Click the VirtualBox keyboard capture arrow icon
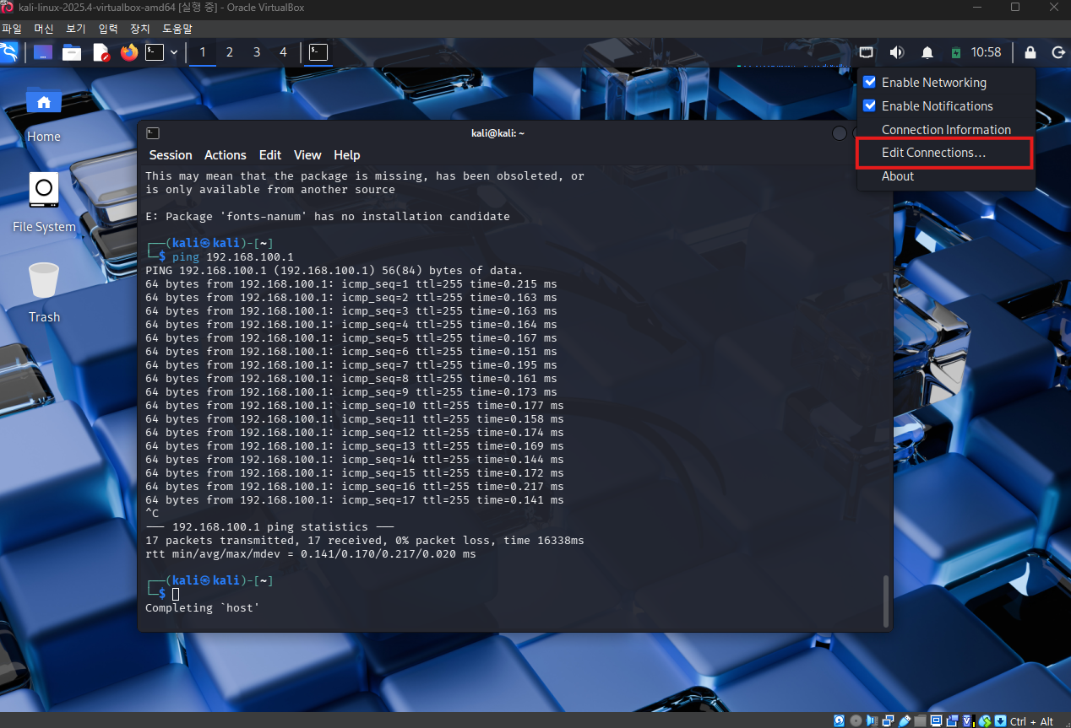1071x728 pixels. (x=1000, y=721)
